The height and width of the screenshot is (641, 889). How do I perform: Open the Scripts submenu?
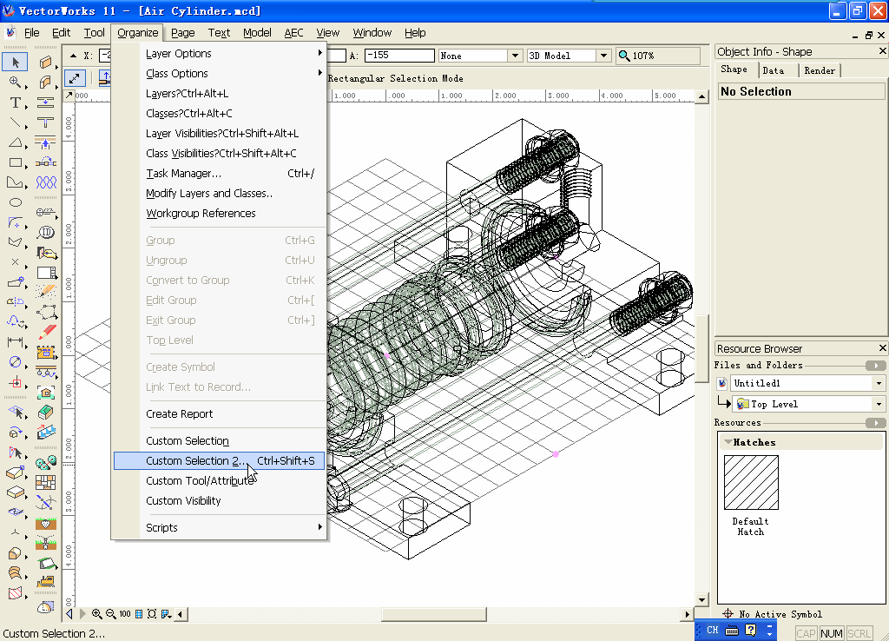click(x=219, y=527)
